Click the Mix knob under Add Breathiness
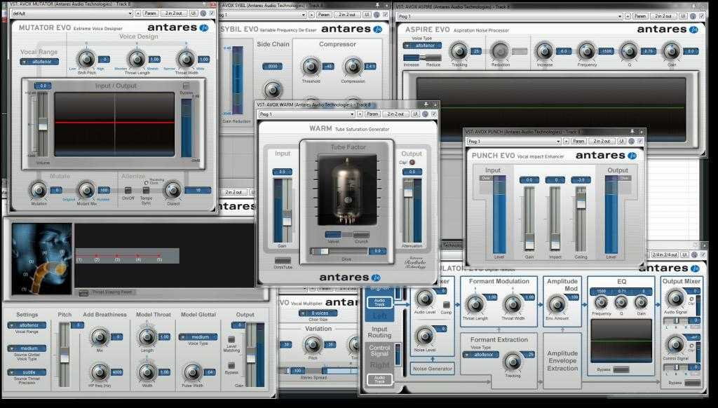The image size is (718, 408). 99,337
